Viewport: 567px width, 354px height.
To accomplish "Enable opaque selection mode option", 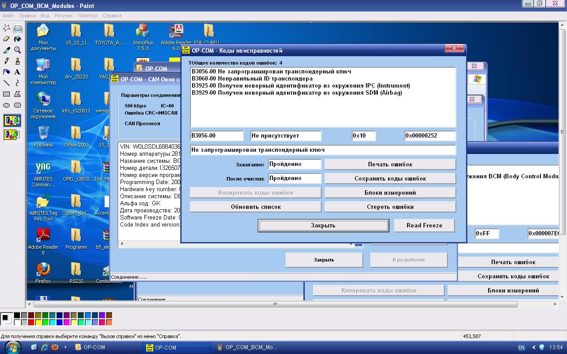I will [12, 120].
